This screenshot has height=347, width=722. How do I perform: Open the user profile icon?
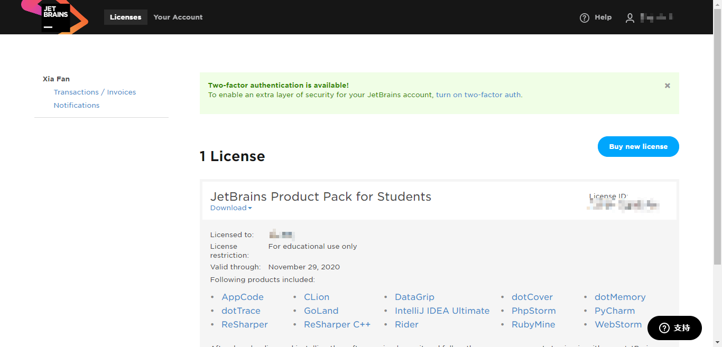630,18
